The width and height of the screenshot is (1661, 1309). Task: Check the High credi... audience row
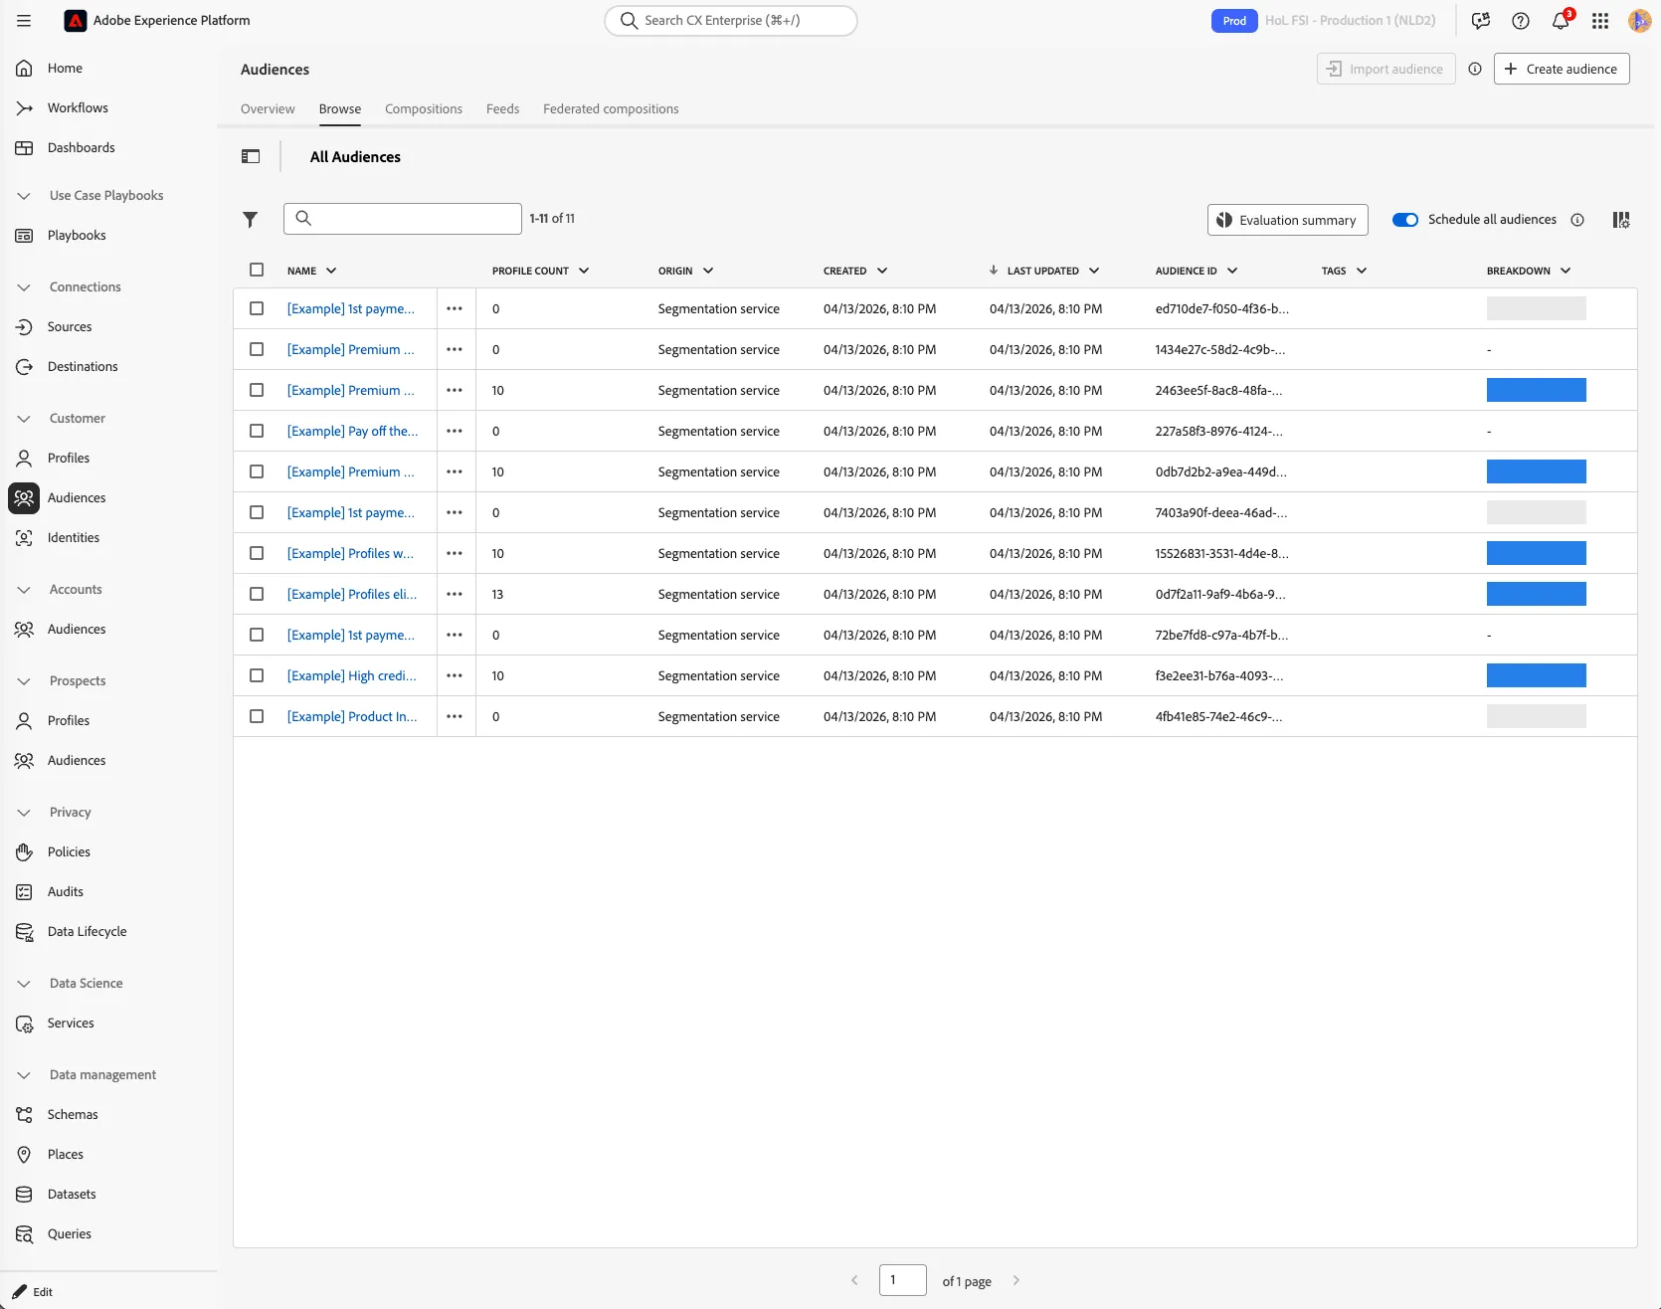point(257,675)
